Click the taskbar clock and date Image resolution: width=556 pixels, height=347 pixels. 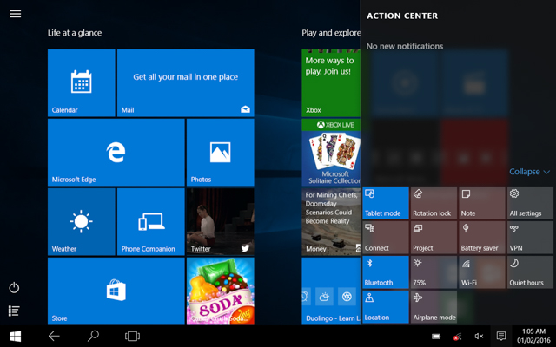533,336
